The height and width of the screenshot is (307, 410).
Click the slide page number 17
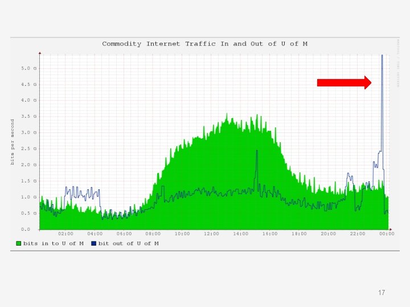pyautogui.click(x=382, y=292)
